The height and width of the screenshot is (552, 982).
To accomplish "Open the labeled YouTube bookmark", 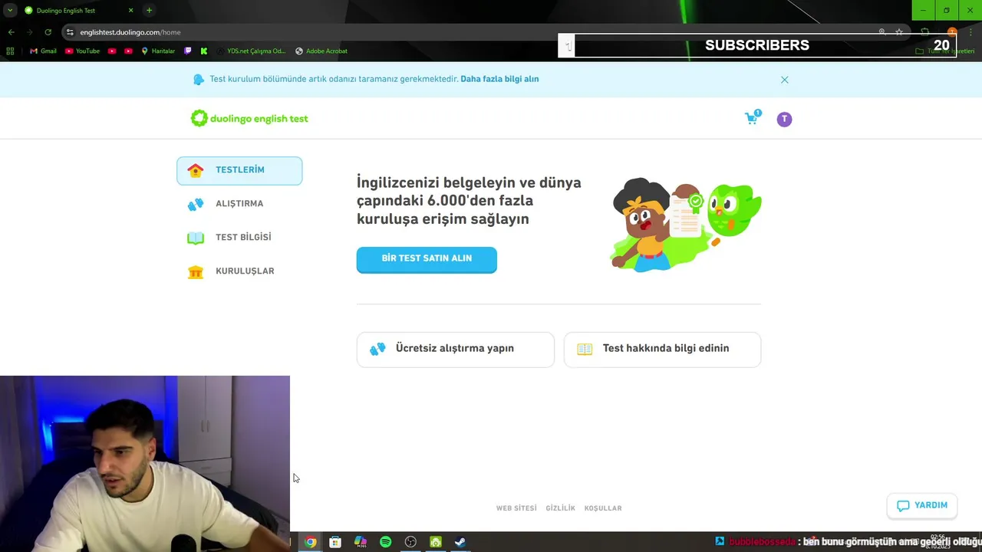I will (x=82, y=51).
